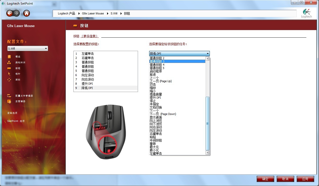
Task: Open the 指针 pointer sidebar icon
Action: tap(9, 74)
